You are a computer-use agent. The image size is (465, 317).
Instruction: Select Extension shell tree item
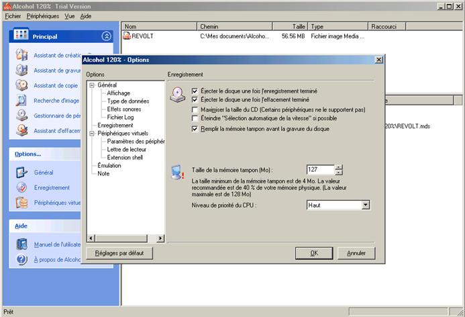pyautogui.click(x=125, y=158)
